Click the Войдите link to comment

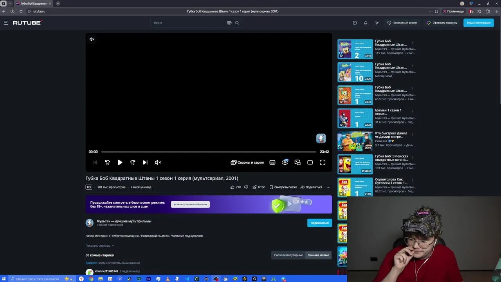point(91,263)
